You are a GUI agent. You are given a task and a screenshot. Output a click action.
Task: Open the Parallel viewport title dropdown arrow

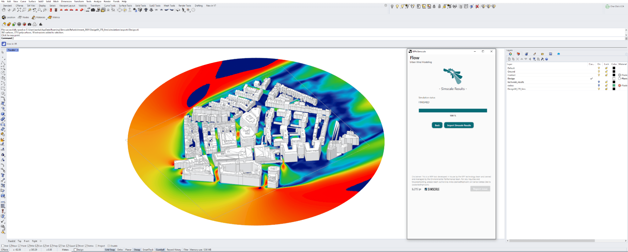pos(18,50)
